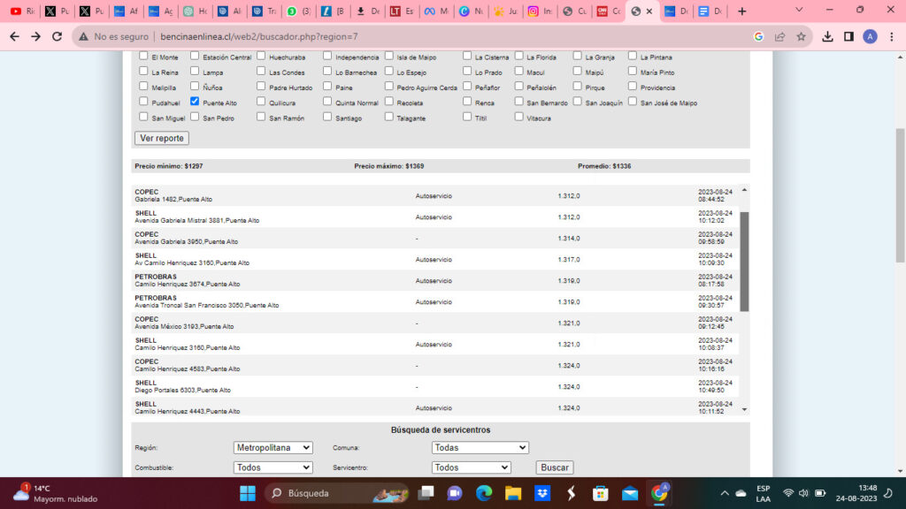906x509 pixels.
Task: Open File Explorer from taskbar
Action: (x=513, y=493)
